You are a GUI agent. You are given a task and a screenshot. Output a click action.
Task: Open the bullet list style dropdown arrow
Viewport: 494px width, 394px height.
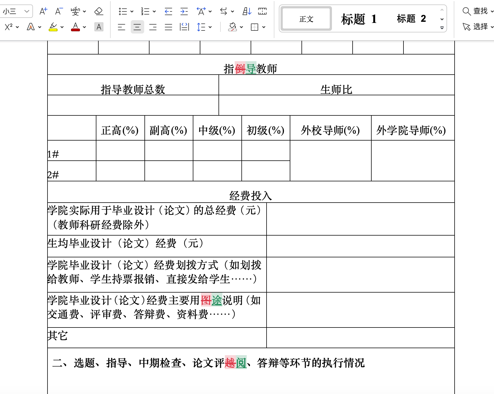click(x=132, y=11)
